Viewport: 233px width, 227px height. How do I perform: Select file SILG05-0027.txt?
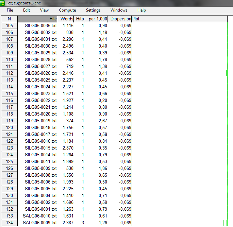41,67
